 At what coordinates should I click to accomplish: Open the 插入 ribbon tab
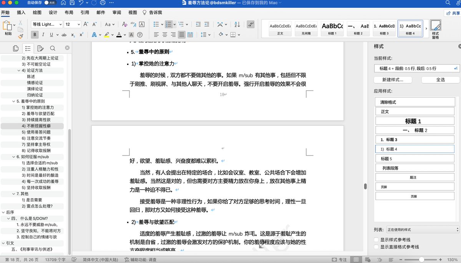[21, 12]
